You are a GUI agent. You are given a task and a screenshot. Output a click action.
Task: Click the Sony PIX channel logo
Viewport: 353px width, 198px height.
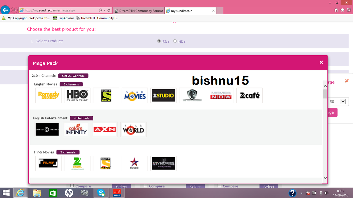(106, 95)
